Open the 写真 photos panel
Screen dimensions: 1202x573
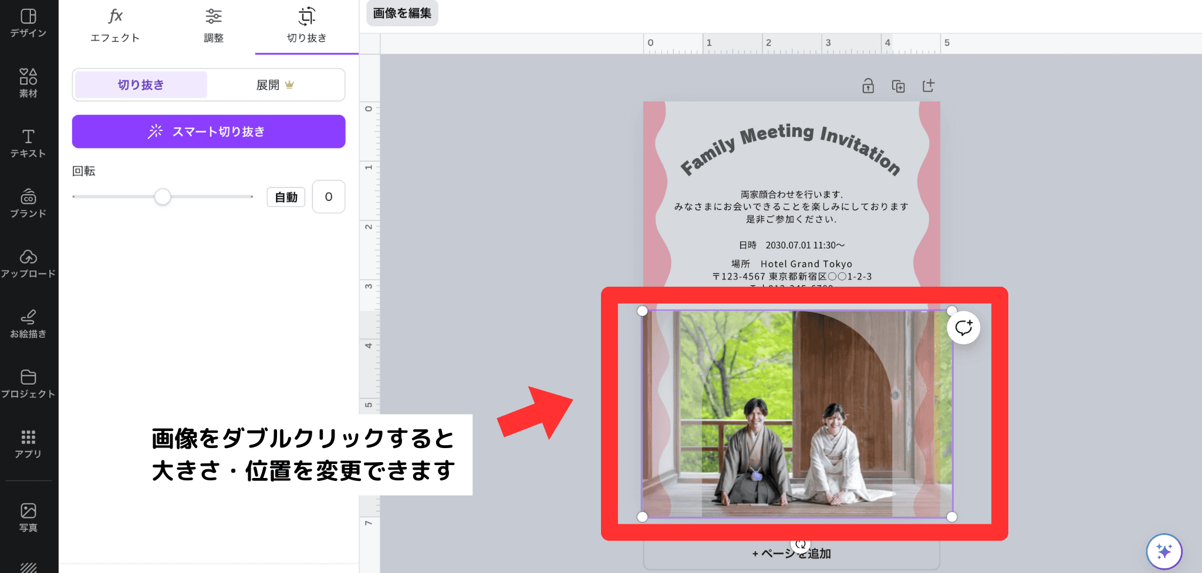tap(28, 517)
